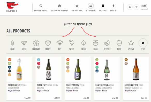Open the Sake Guide
Image resolution: width=151 pixels, height=102 pixels.
(x=103, y=8)
